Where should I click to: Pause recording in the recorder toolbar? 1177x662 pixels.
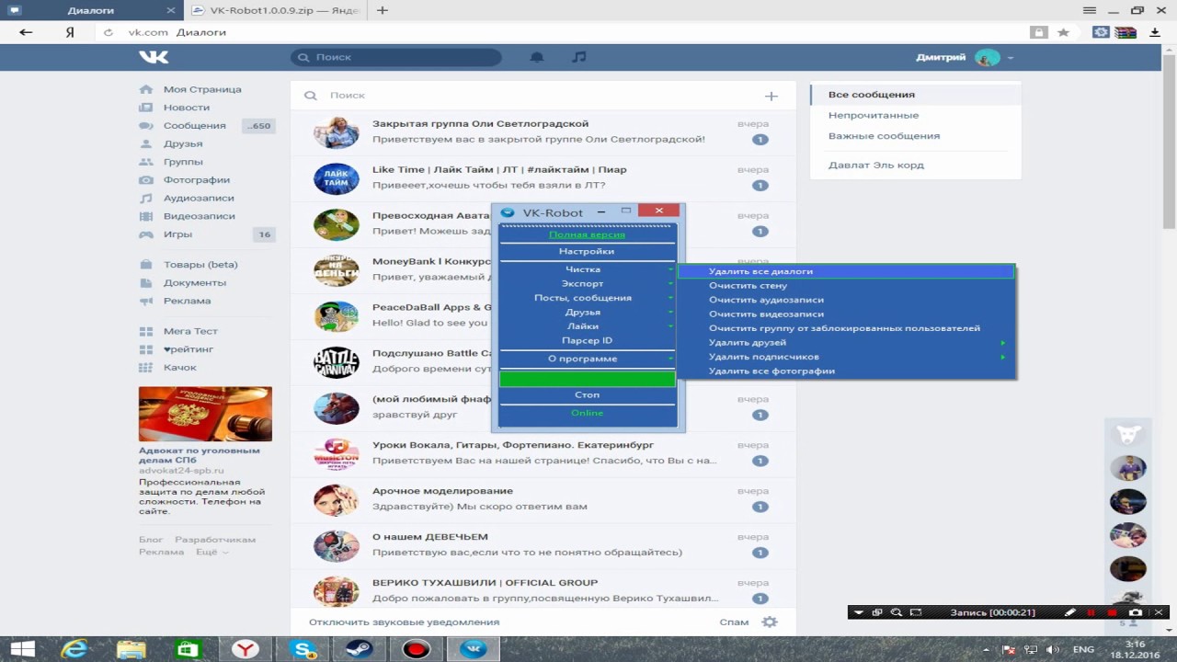tap(1091, 612)
